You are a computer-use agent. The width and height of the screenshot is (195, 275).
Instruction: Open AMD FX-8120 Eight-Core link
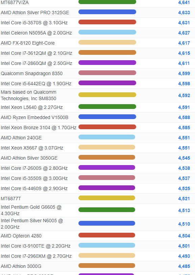pyautogui.click(x=28, y=43)
